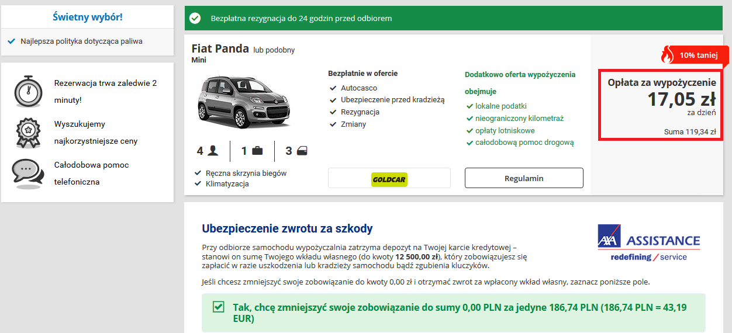Click the 'lub podobny' text
Image resolution: width=732 pixels, height=333 pixels.
(274, 50)
